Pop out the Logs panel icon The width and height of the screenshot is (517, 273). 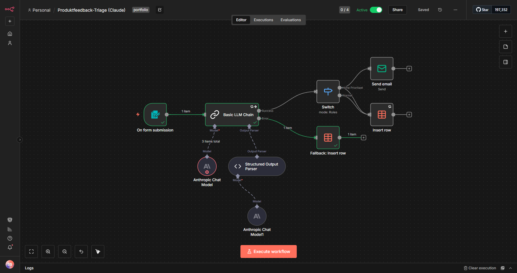(503, 268)
